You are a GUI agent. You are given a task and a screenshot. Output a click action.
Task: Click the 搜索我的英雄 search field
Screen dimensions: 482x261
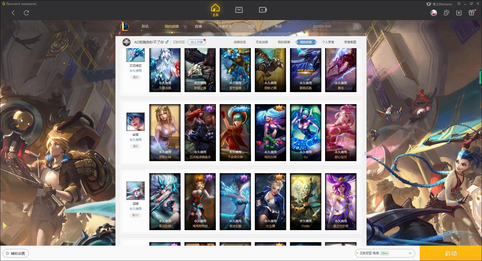(332, 26)
